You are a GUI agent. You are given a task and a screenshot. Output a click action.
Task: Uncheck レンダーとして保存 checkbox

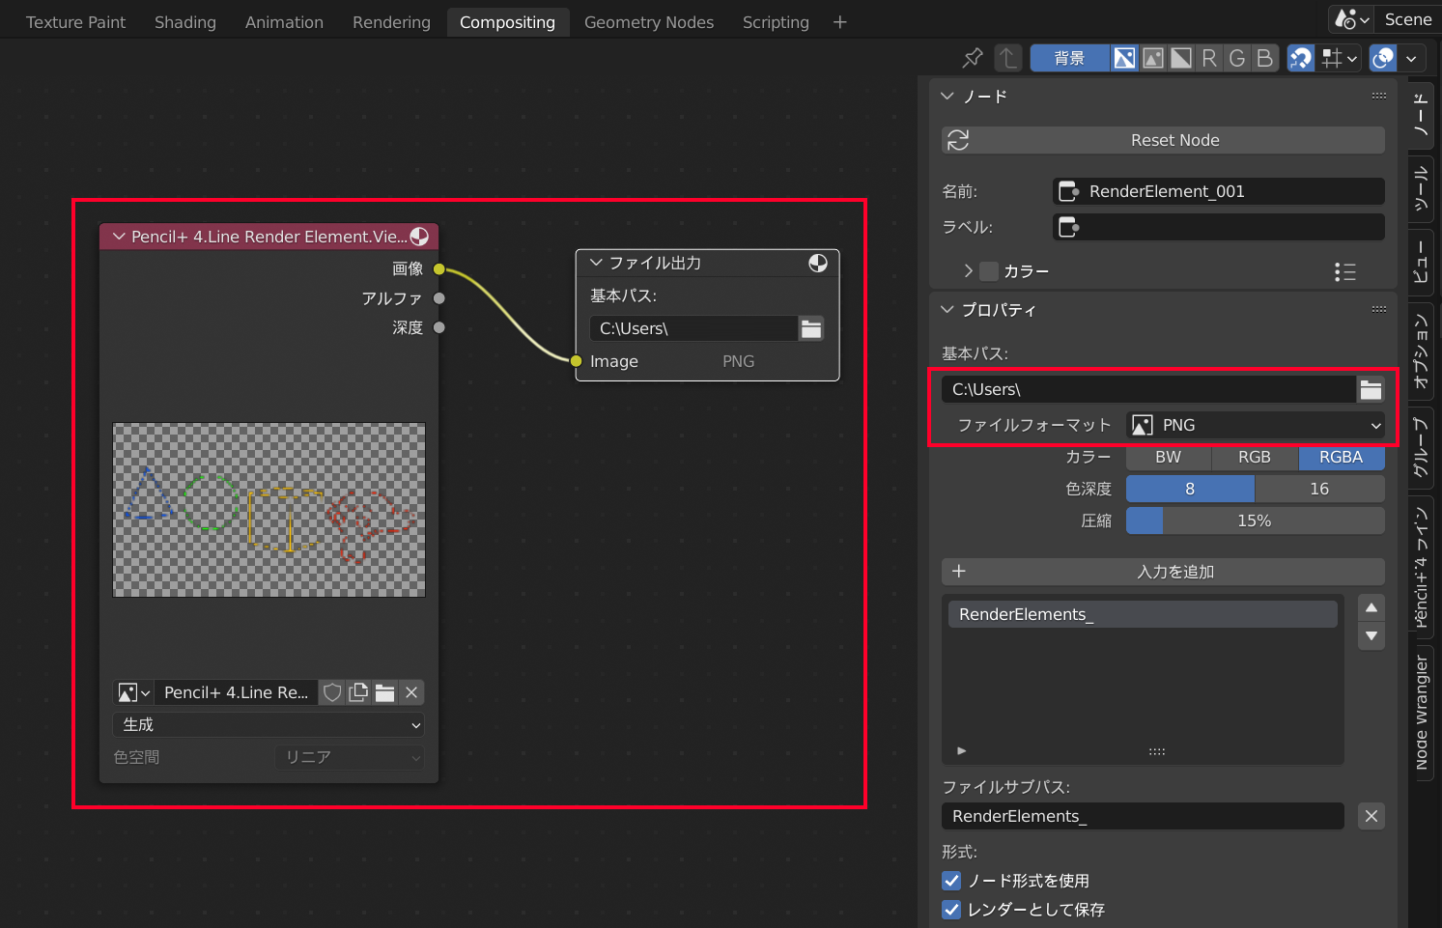tap(951, 910)
